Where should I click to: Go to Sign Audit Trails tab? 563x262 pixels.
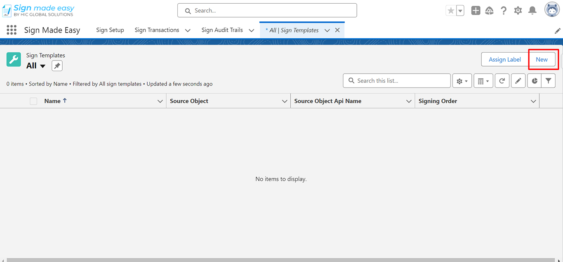(222, 30)
